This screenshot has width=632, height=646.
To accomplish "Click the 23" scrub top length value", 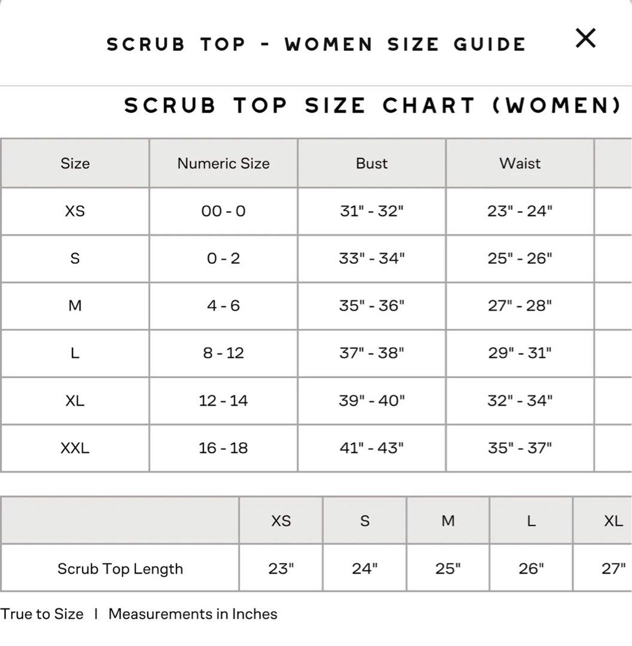I will [281, 568].
